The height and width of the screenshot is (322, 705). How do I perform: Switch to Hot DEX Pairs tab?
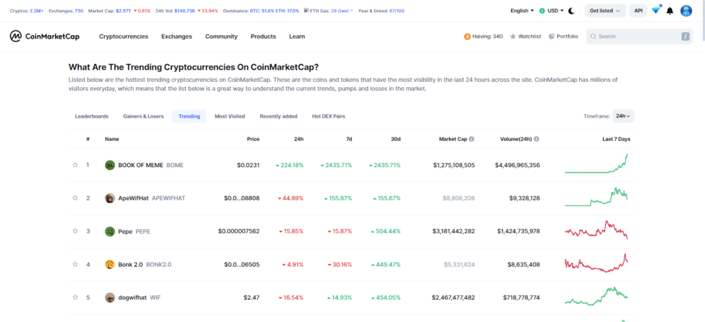pyautogui.click(x=328, y=116)
